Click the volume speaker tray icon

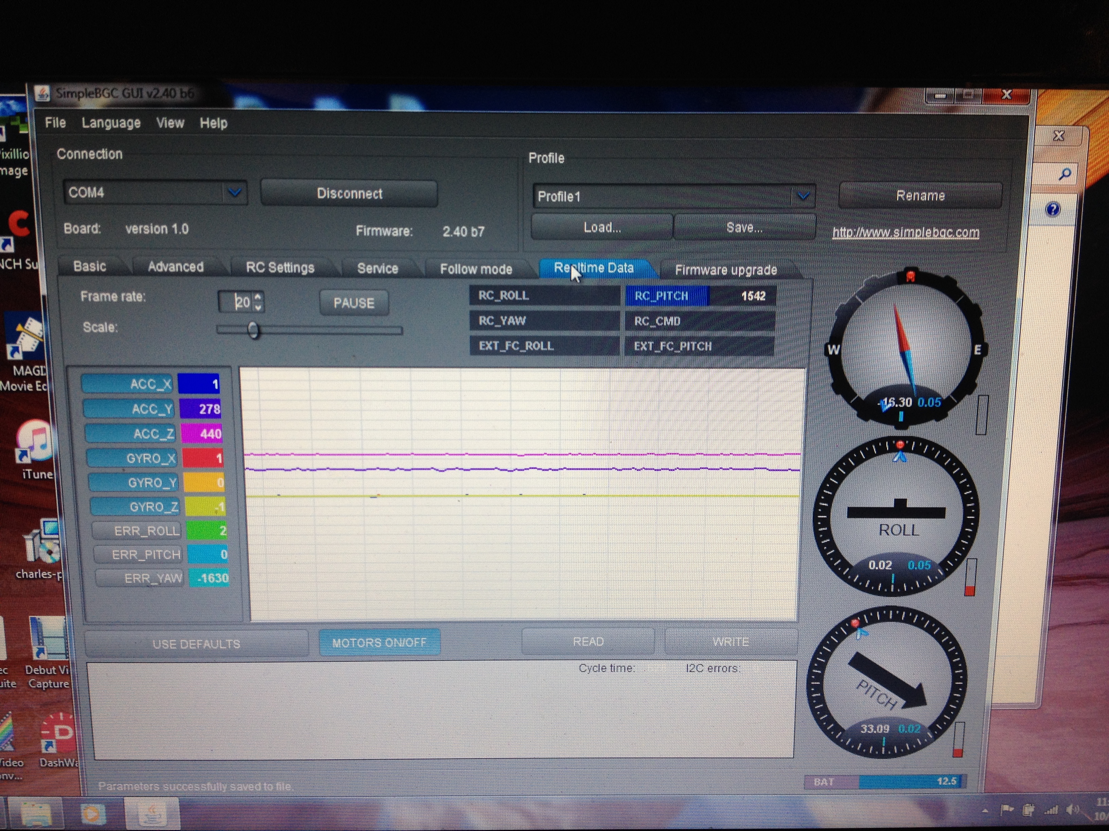click(1072, 810)
